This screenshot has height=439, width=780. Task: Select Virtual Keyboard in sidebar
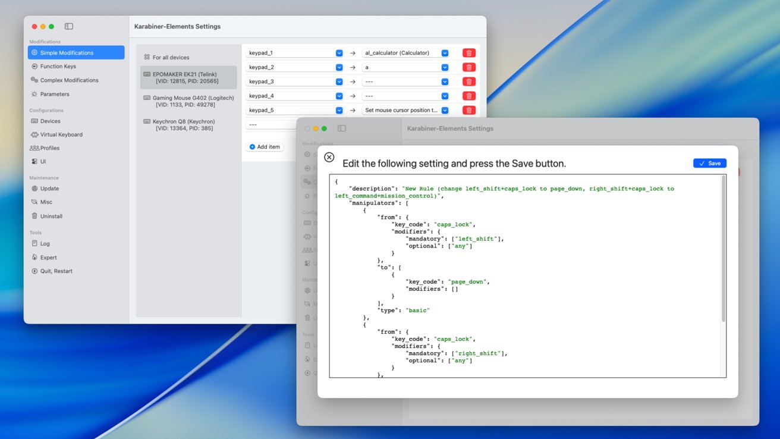point(61,134)
